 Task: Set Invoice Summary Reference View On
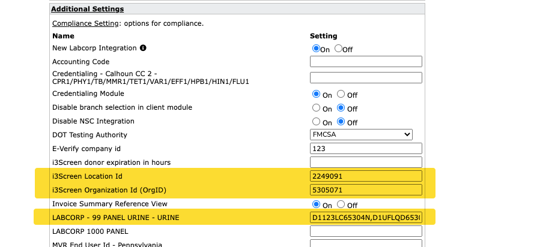(x=316, y=204)
